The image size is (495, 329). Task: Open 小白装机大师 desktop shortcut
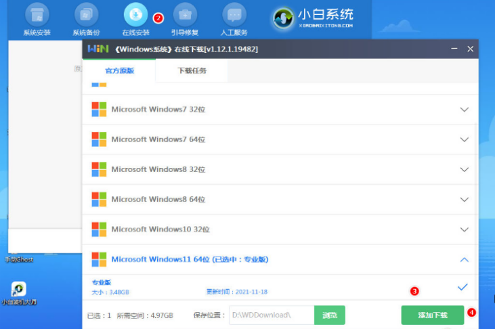pyautogui.click(x=19, y=294)
